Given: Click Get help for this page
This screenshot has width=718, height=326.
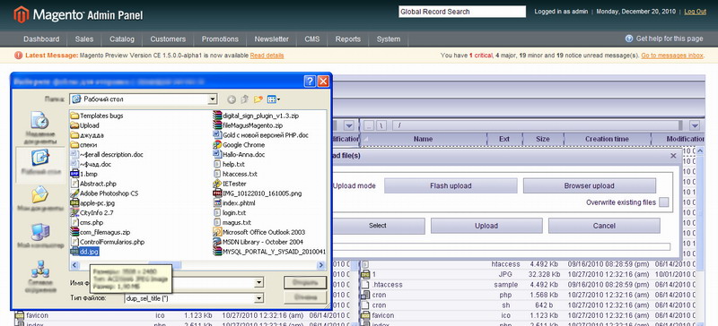Looking at the screenshot, I should (670, 39).
